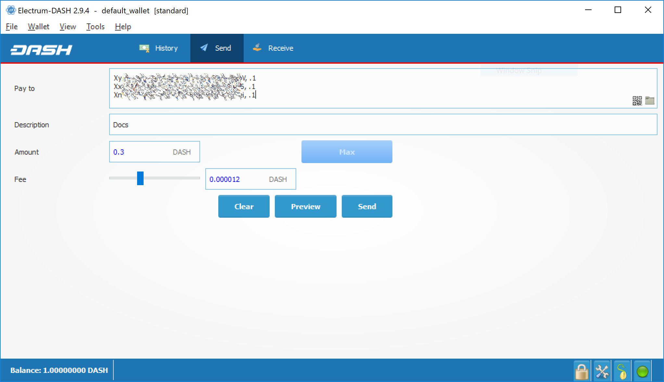Expand the Tools menu
The height and width of the screenshot is (382, 664).
click(95, 27)
